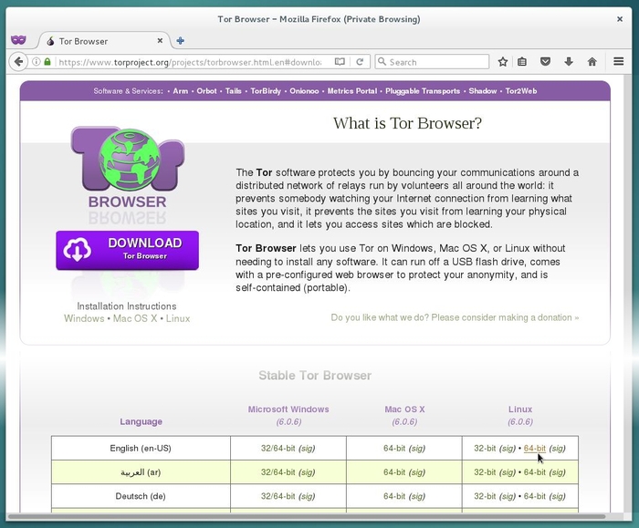The height and width of the screenshot is (528, 639).
Task: Click the green padlock security icon
Action: pyautogui.click(x=47, y=62)
